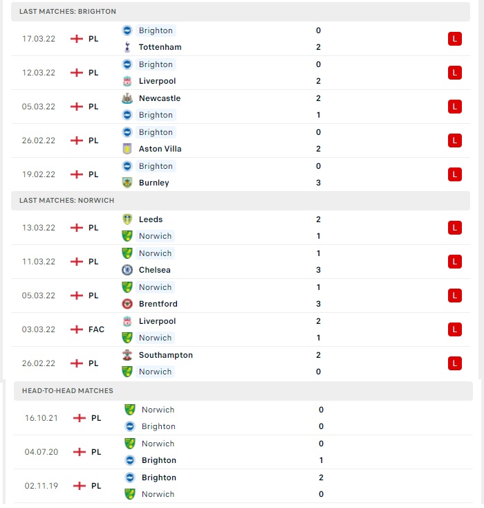Viewport: 484px width, 508px height.
Task: Click the red L badge for Brighton vs Tottenham
Action: tap(454, 39)
